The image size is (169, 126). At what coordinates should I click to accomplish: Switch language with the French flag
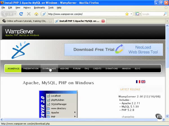tap(138, 82)
